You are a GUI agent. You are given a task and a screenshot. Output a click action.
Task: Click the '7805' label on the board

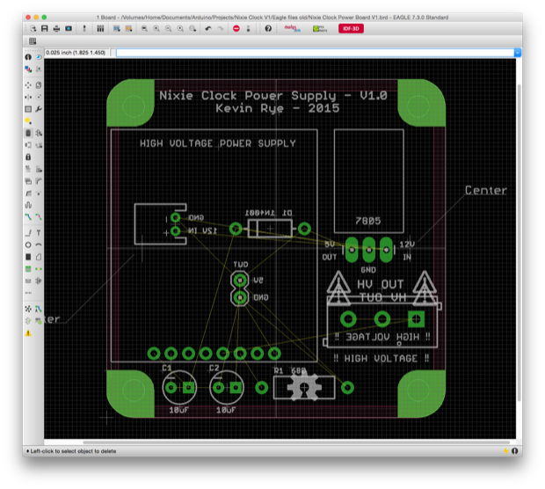pos(368,221)
